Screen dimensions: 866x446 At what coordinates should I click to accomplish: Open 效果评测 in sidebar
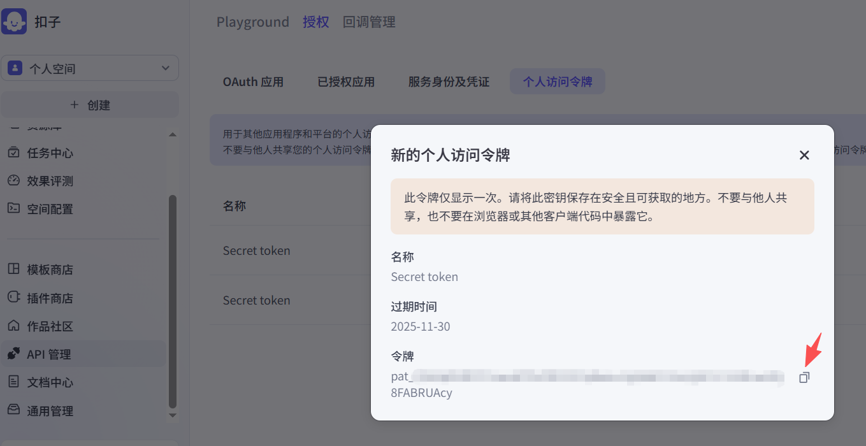pyautogui.click(x=50, y=181)
